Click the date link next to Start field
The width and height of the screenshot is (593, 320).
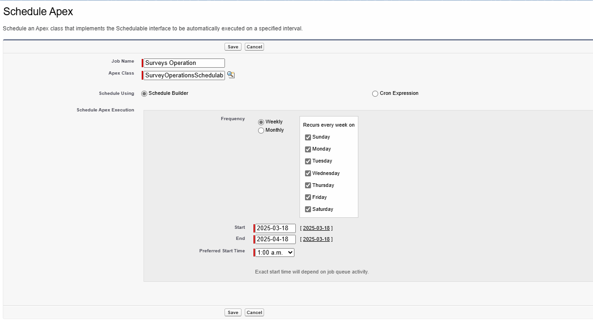(316, 227)
